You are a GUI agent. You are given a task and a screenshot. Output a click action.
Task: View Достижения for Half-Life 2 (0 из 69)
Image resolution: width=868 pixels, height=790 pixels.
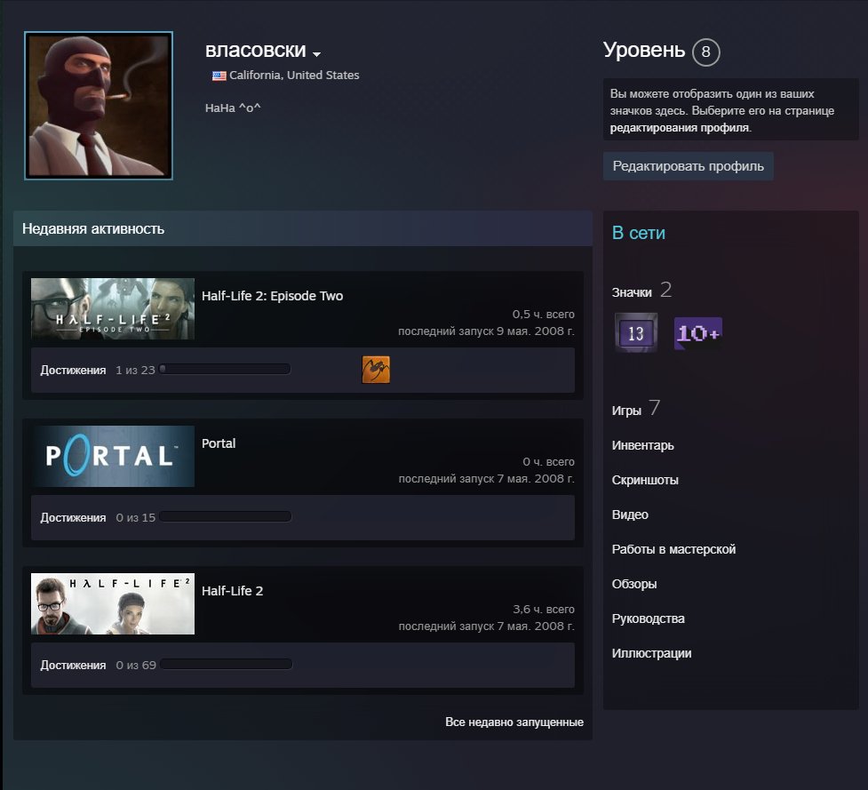click(x=73, y=666)
